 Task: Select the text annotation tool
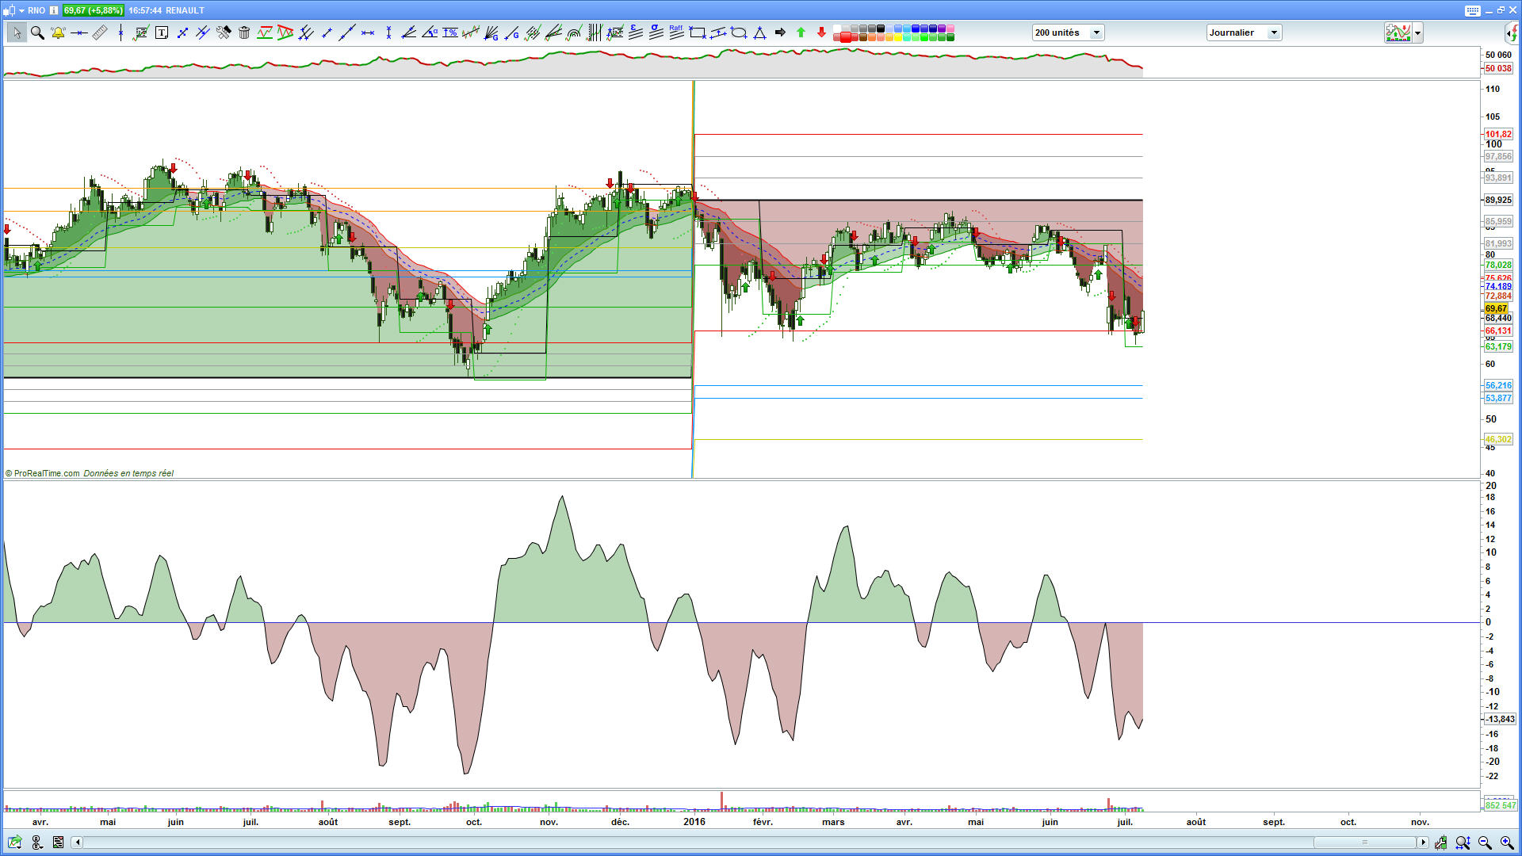pos(162,32)
